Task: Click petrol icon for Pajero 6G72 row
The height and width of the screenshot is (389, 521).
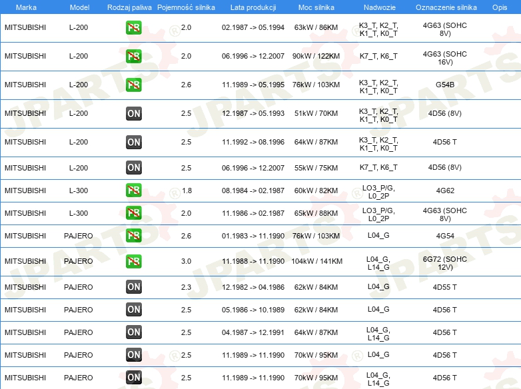Action: coord(133,261)
